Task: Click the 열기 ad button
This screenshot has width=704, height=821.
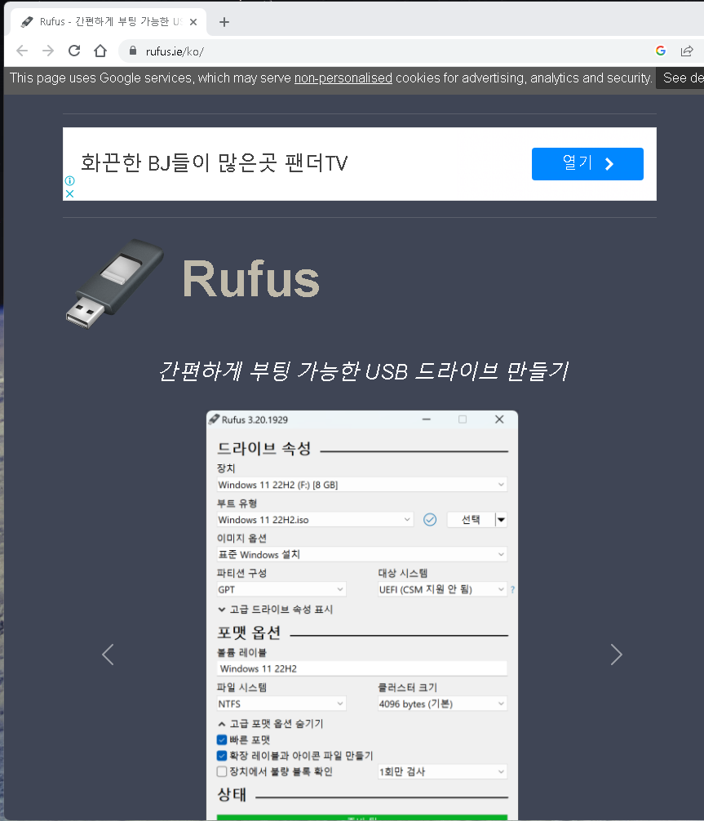Action: pyautogui.click(x=587, y=164)
